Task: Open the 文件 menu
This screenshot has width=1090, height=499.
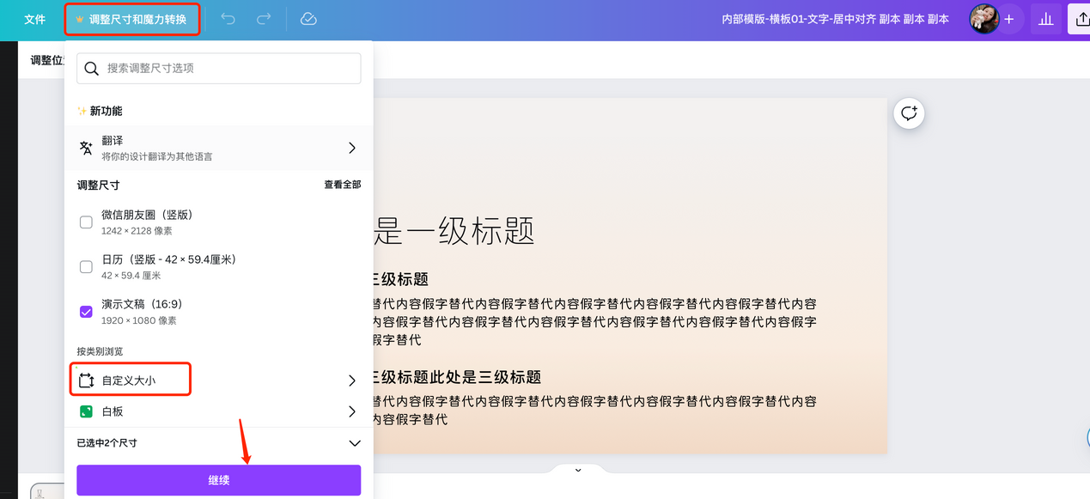Action: click(x=35, y=19)
